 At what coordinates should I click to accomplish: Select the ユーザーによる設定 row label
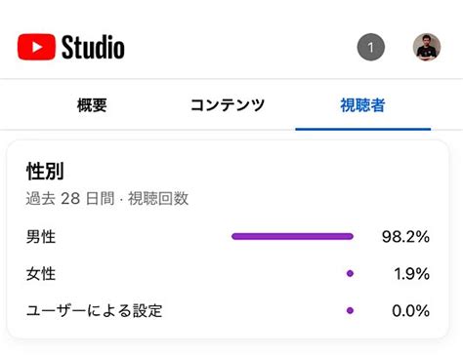[x=94, y=310]
